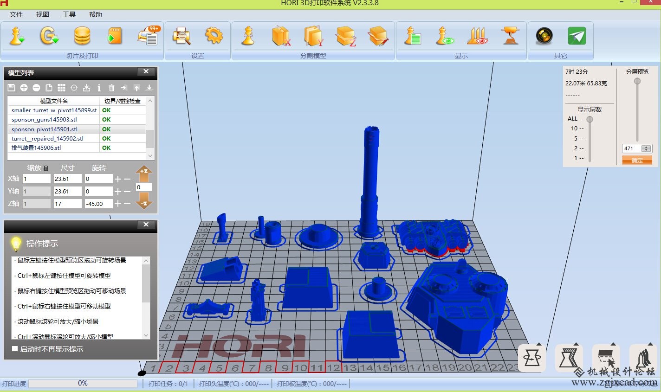Select smaller_turret_w_pivot145899.stl in the model list
The height and width of the screenshot is (392, 661).
point(54,110)
